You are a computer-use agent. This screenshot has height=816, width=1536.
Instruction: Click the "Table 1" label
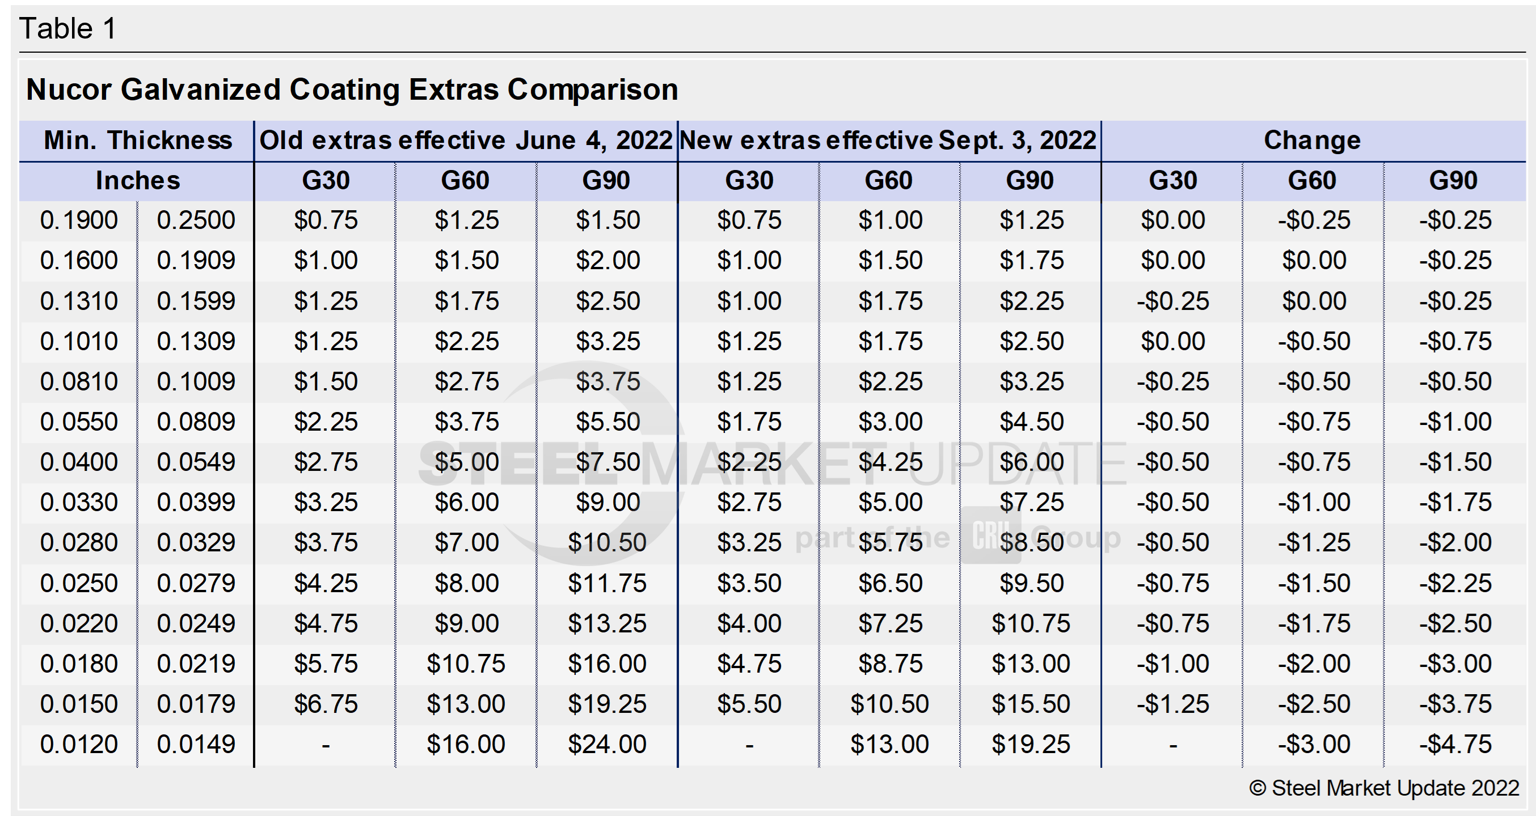click(67, 28)
